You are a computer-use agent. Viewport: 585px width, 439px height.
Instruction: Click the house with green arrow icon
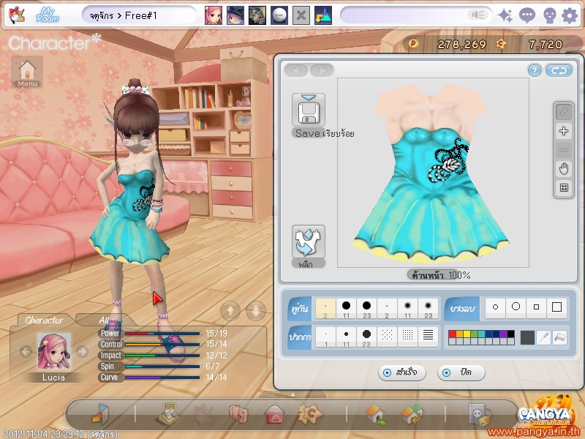tap(375, 414)
